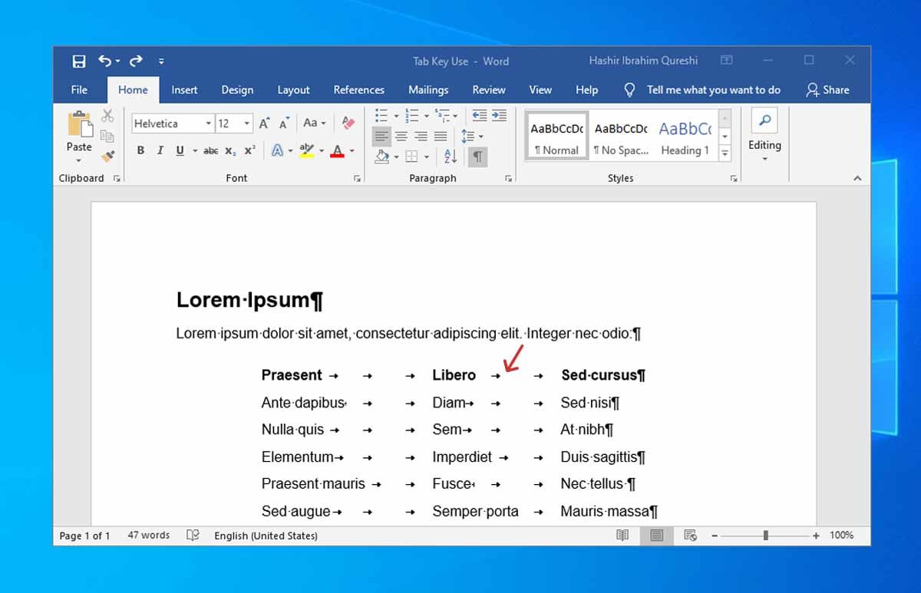Open the Format Painter tool
The width and height of the screenshot is (921, 593).
pyautogui.click(x=108, y=157)
